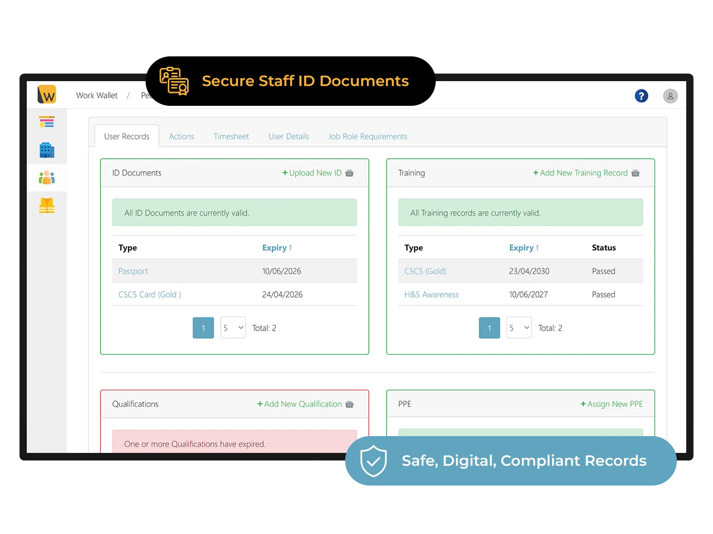Switch to the Timesheet tab
Viewport: 713px width, 534px height.
(231, 136)
